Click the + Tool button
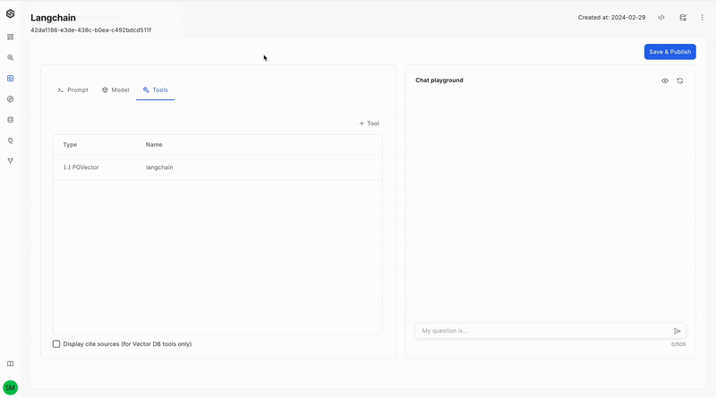 [x=369, y=123]
